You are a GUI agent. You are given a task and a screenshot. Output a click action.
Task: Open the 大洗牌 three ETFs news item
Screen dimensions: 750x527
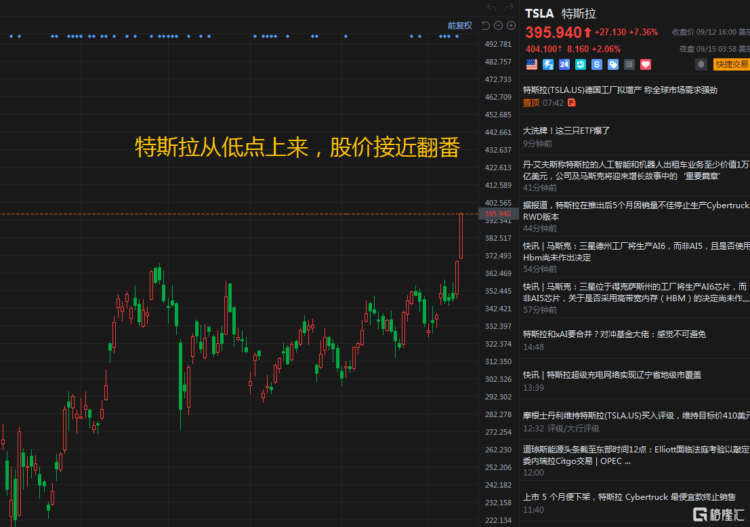point(566,131)
